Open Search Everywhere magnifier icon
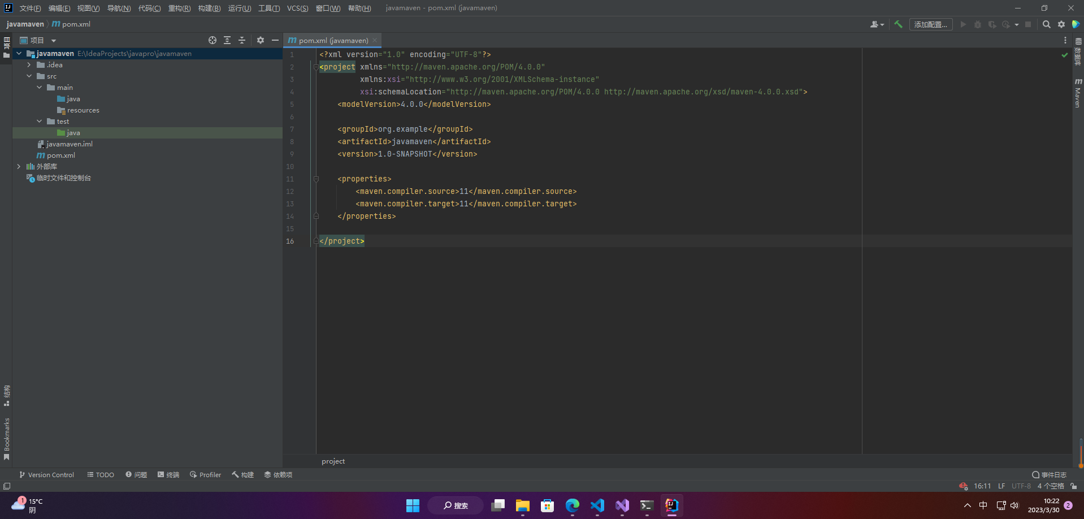 click(x=1046, y=24)
